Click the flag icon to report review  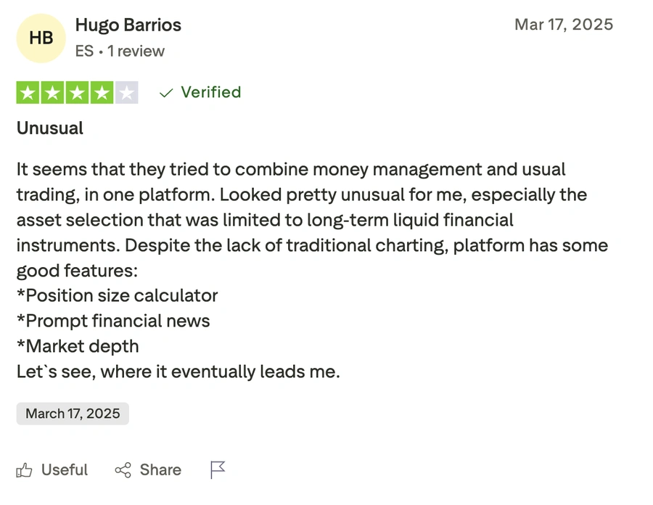coord(218,470)
